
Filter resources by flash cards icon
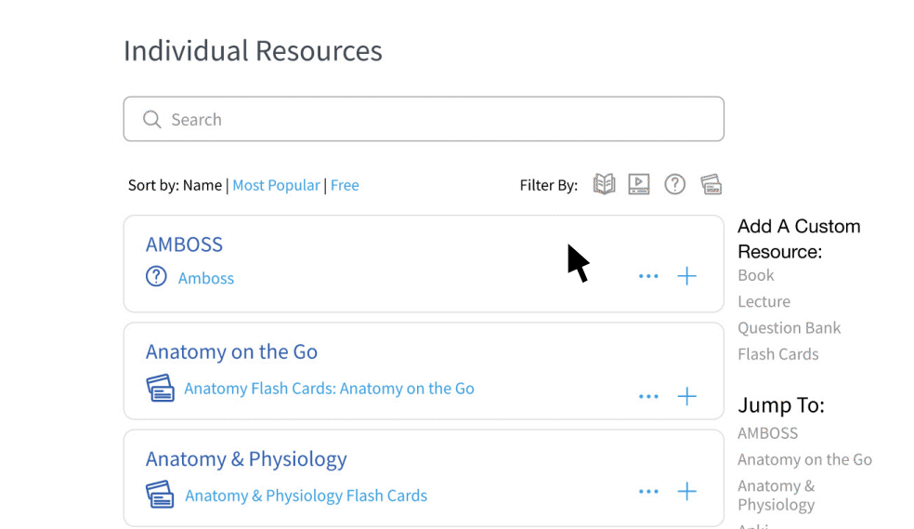pos(711,184)
